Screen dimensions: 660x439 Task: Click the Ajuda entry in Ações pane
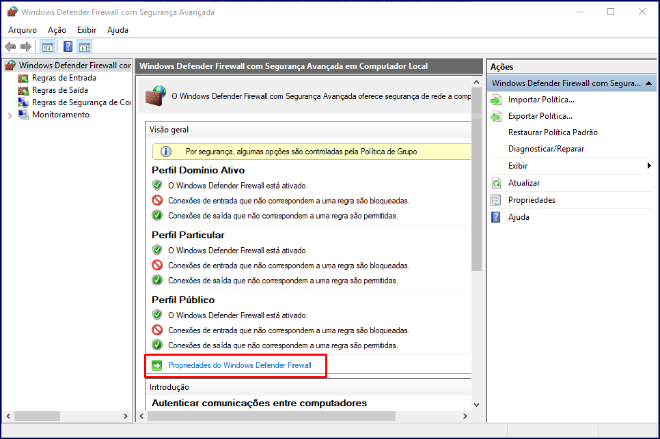coord(519,217)
